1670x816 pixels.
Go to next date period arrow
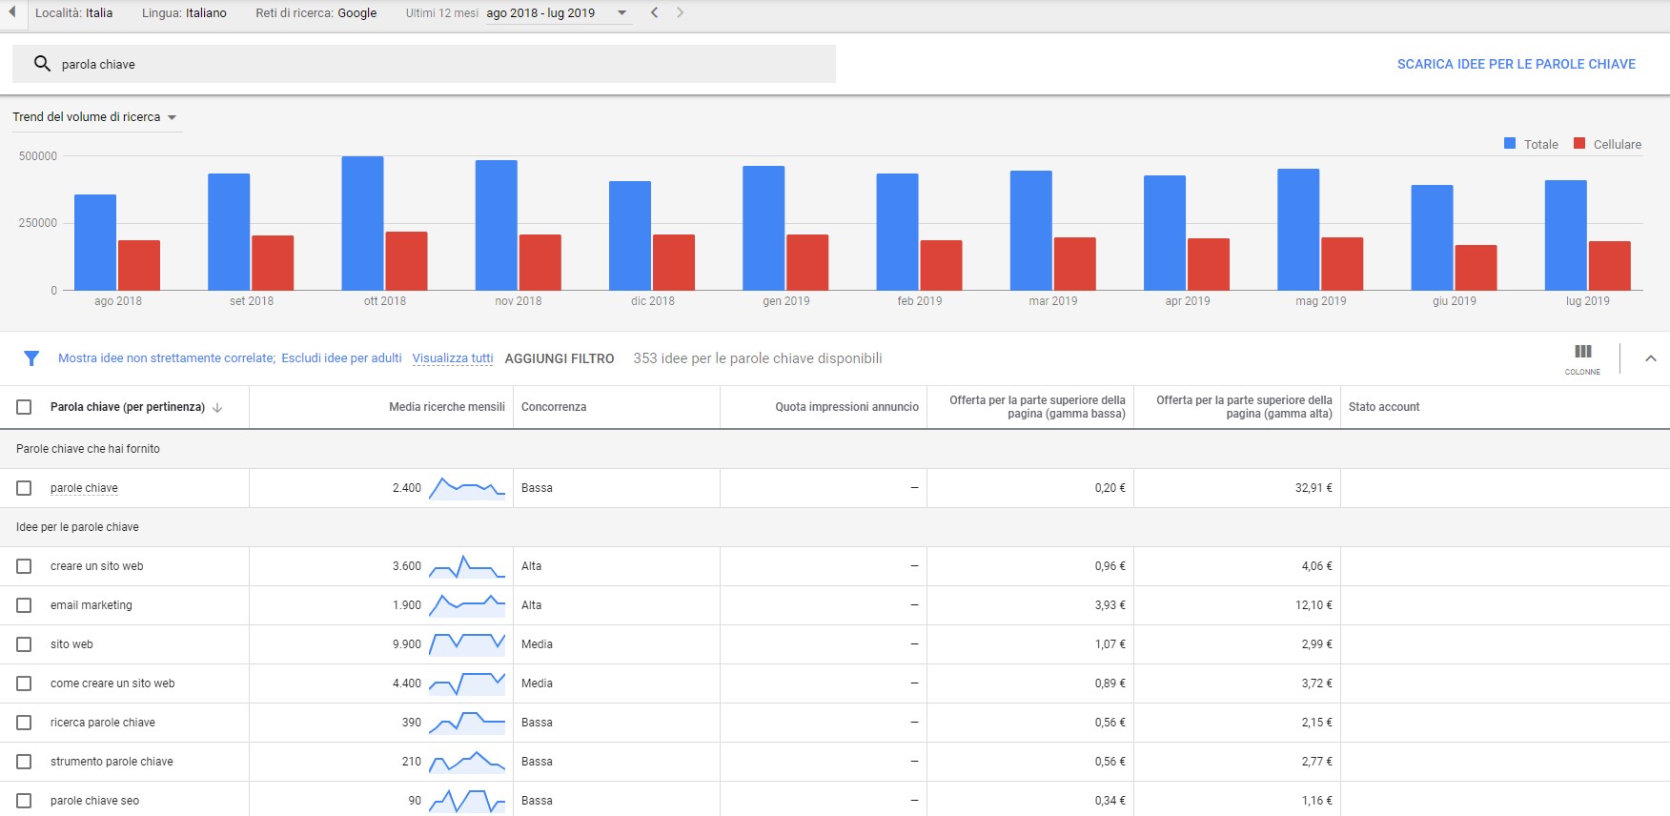(680, 12)
